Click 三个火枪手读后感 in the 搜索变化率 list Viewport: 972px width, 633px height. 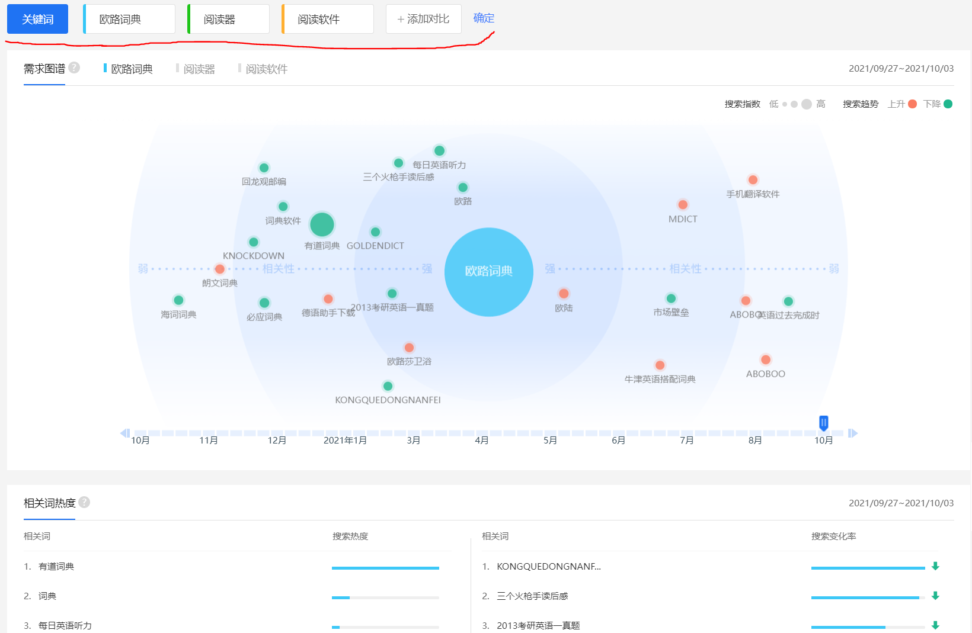(532, 596)
